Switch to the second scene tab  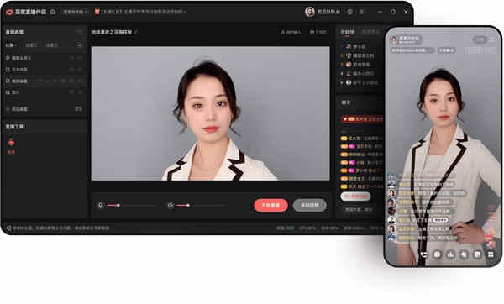tap(31, 45)
